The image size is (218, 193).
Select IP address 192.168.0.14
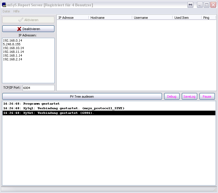(x=13, y=41)
